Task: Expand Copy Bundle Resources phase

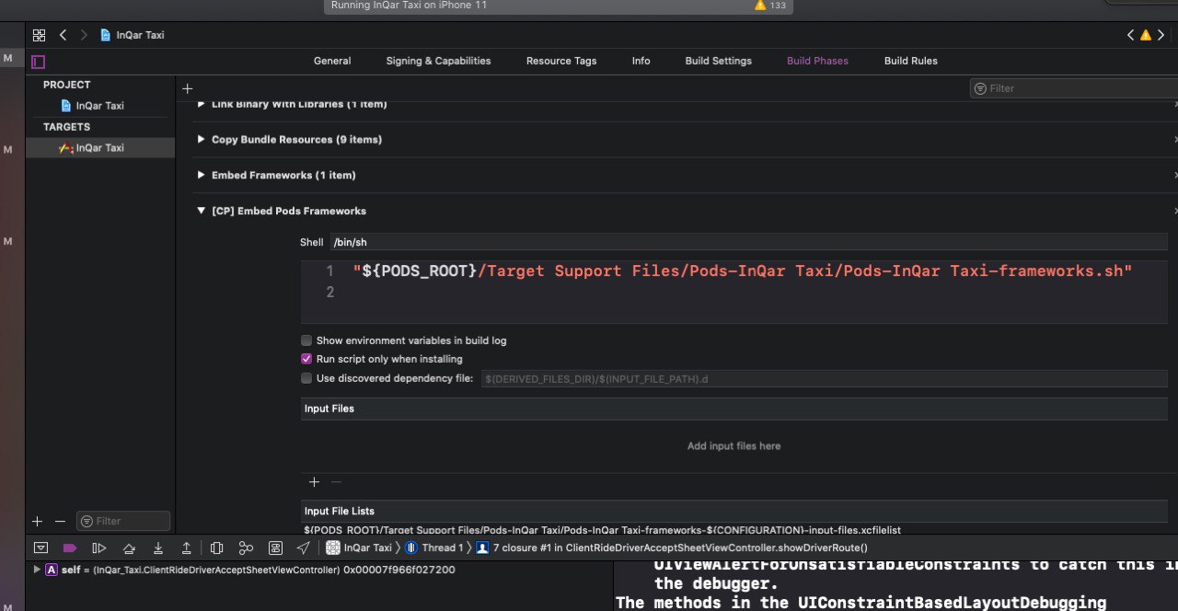Action: pos(202,140)
